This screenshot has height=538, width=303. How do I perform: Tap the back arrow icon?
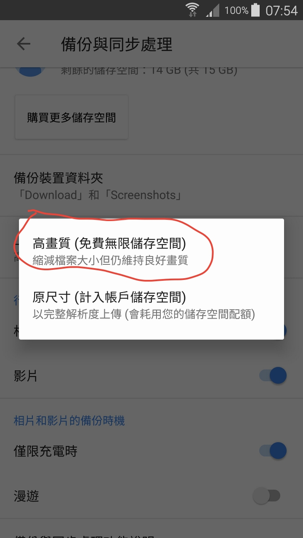tap(24, 44)
